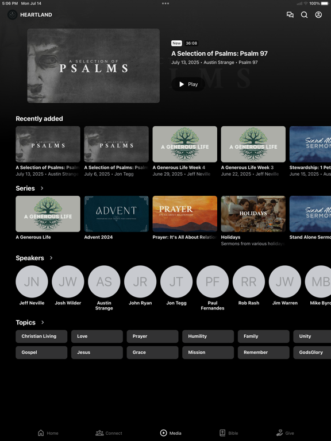Open the Psalm 97 sermon title

point(220,53)
